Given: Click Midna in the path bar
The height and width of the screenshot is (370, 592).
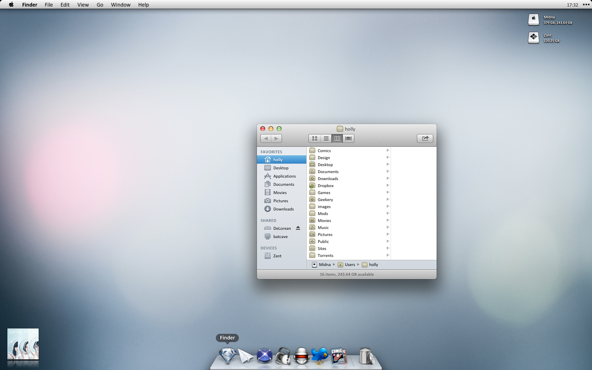Looking at the screenshot, I should [x=321, y=264].
